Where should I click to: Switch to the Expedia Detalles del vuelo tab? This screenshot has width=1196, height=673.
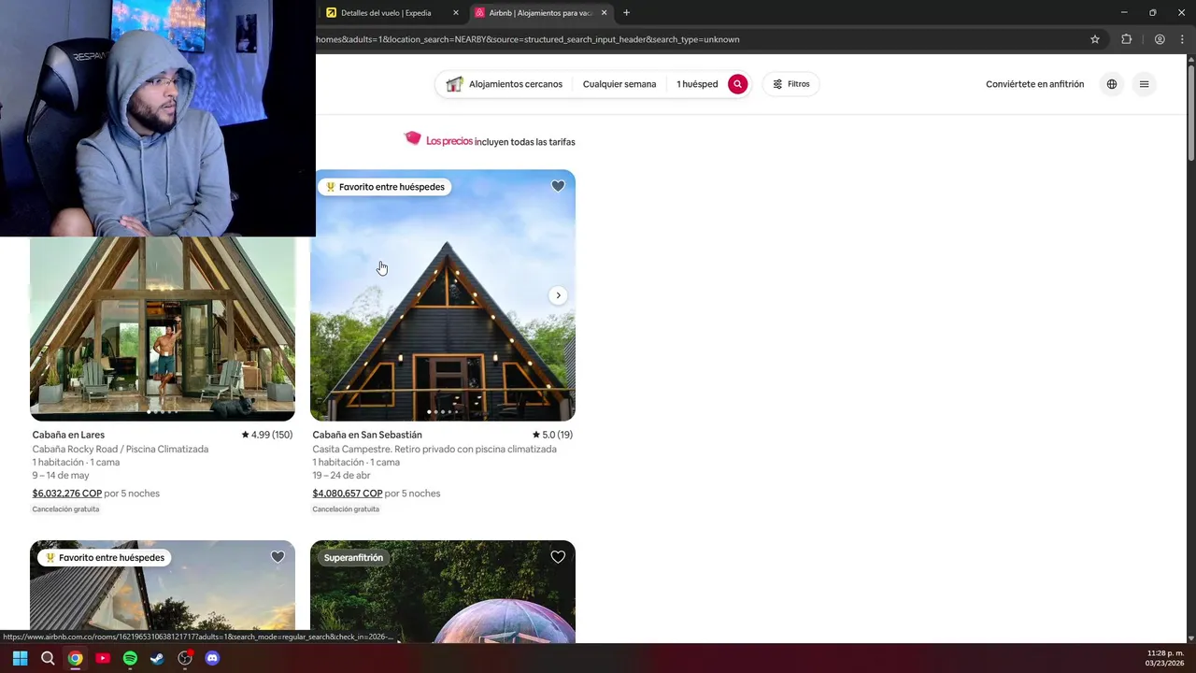tap(385, 13)
